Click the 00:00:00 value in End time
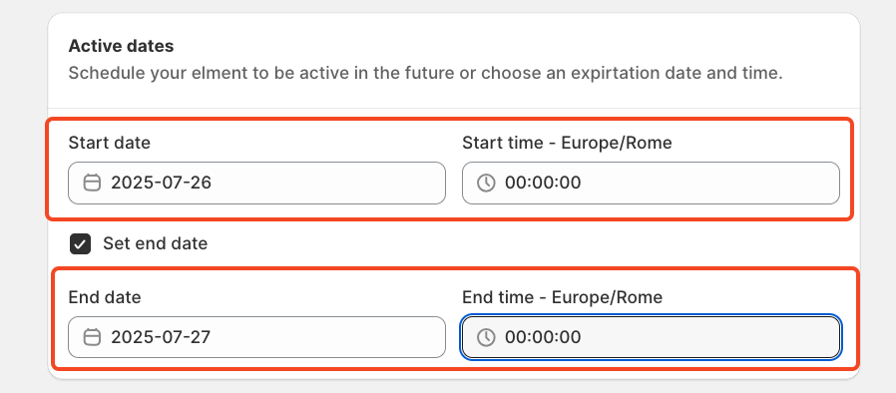This screenshot has width=896, height=393. 543,337
